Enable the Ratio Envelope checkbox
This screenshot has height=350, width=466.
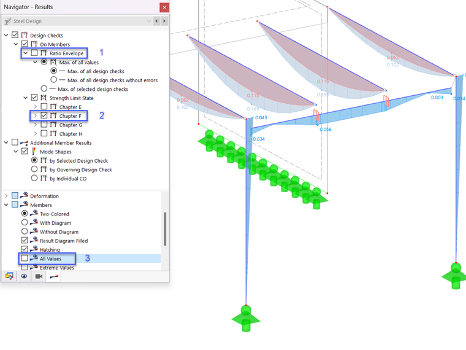tap(34, 53)
